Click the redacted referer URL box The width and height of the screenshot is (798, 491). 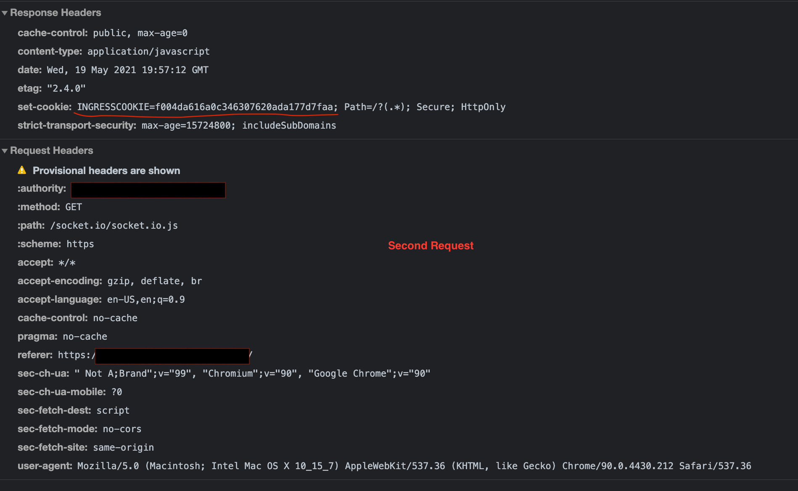coord(172,356)
